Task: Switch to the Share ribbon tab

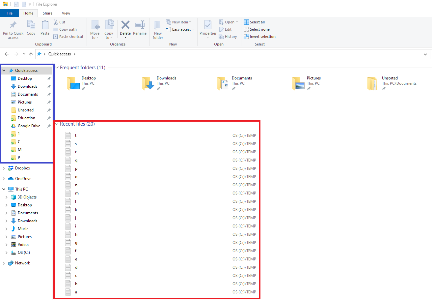Action: point(47,13)
